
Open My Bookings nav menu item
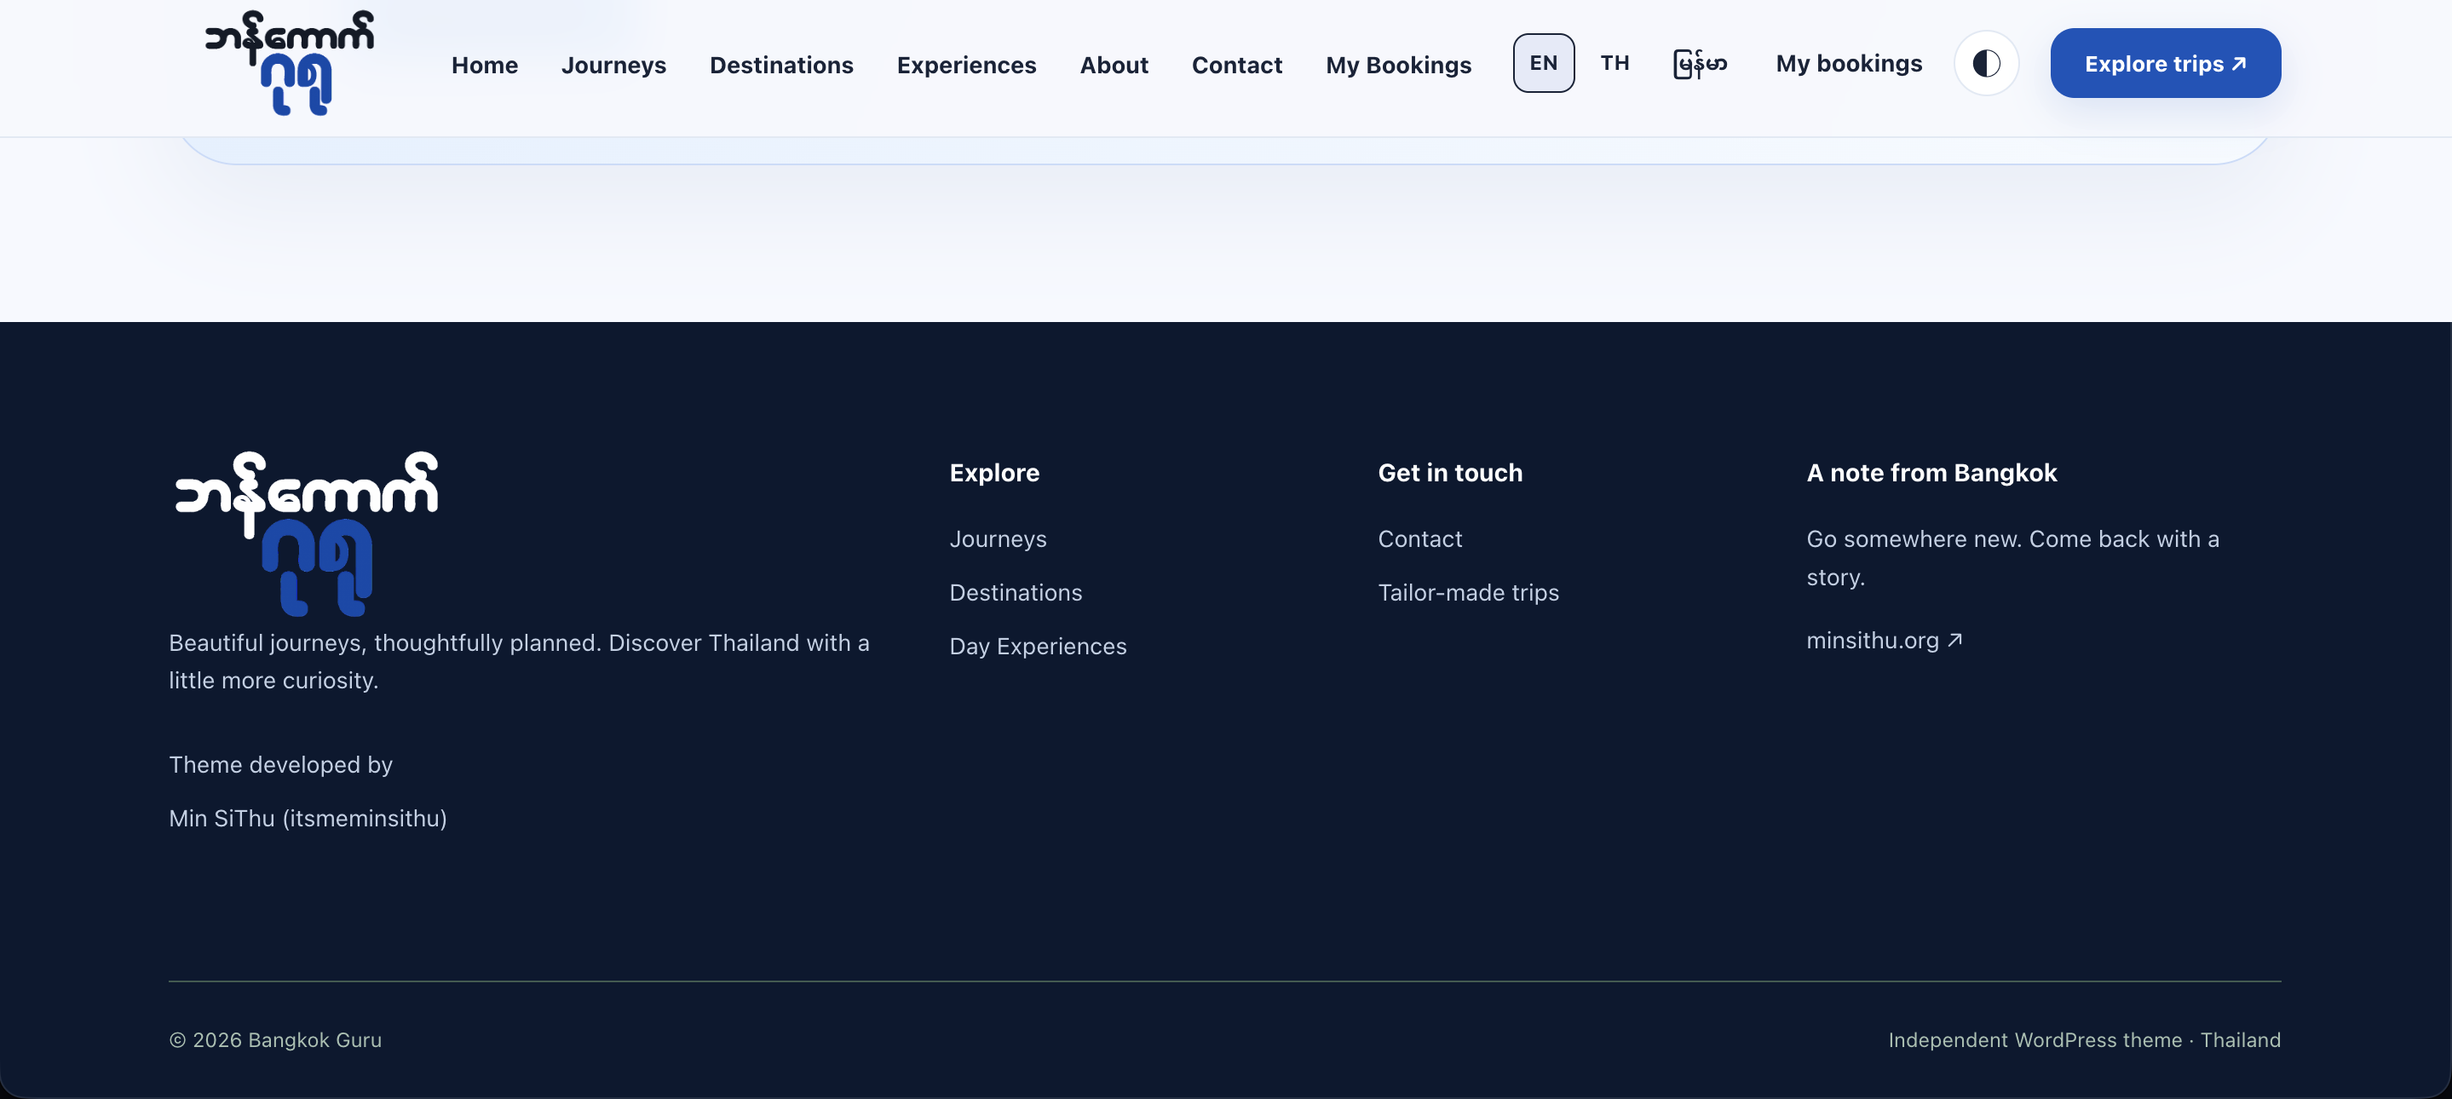(1398, 65)
